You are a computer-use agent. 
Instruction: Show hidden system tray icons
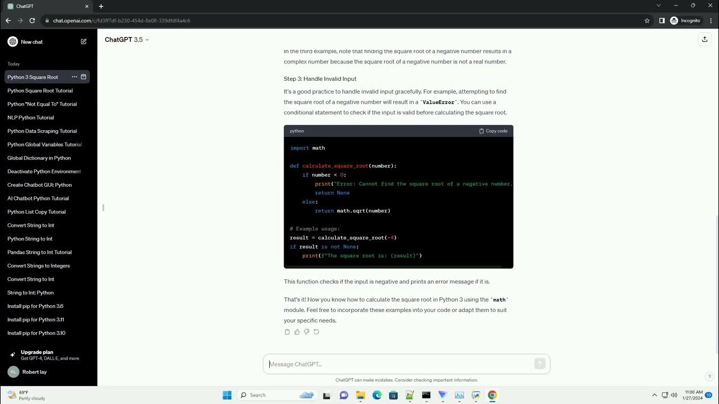point(654,395)
